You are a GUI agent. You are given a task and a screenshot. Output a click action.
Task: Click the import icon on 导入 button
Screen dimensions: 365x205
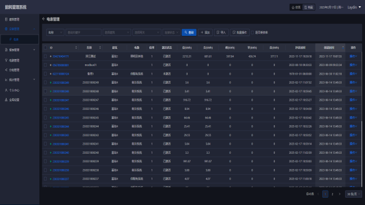pos(218,32)
